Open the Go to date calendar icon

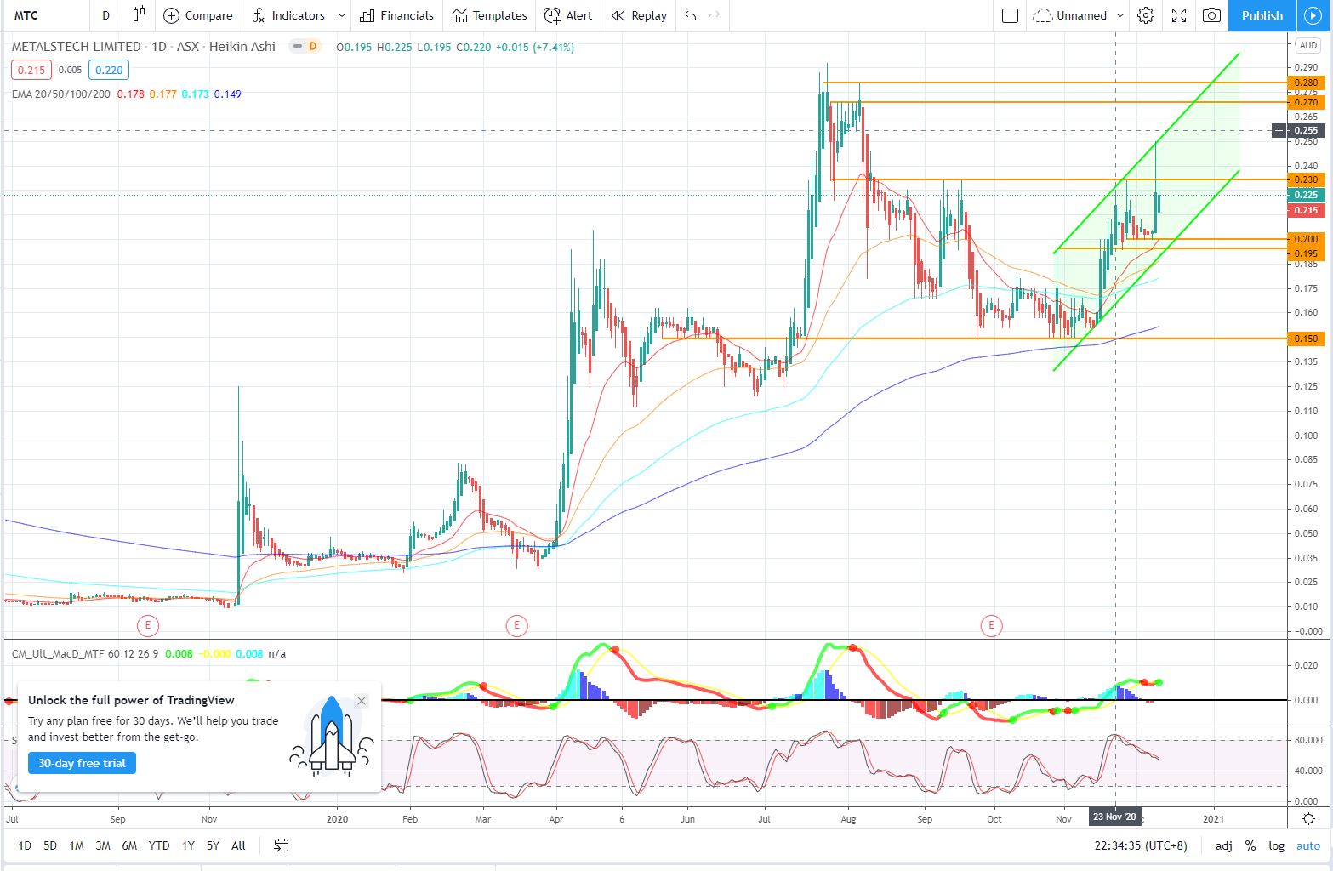point(282,845)
